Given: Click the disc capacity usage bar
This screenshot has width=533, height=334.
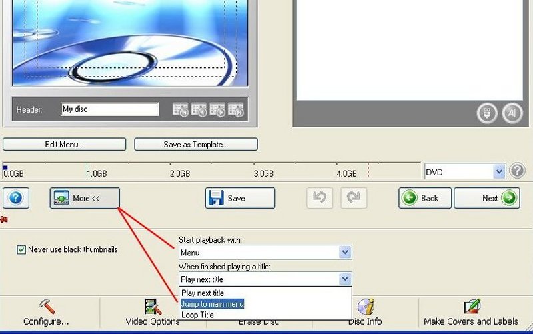Looking at the screenshot, I should coord(211,171).
